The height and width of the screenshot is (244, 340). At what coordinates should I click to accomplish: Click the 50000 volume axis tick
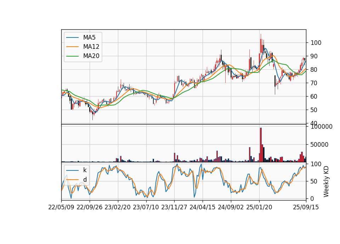tap(319, 145)
